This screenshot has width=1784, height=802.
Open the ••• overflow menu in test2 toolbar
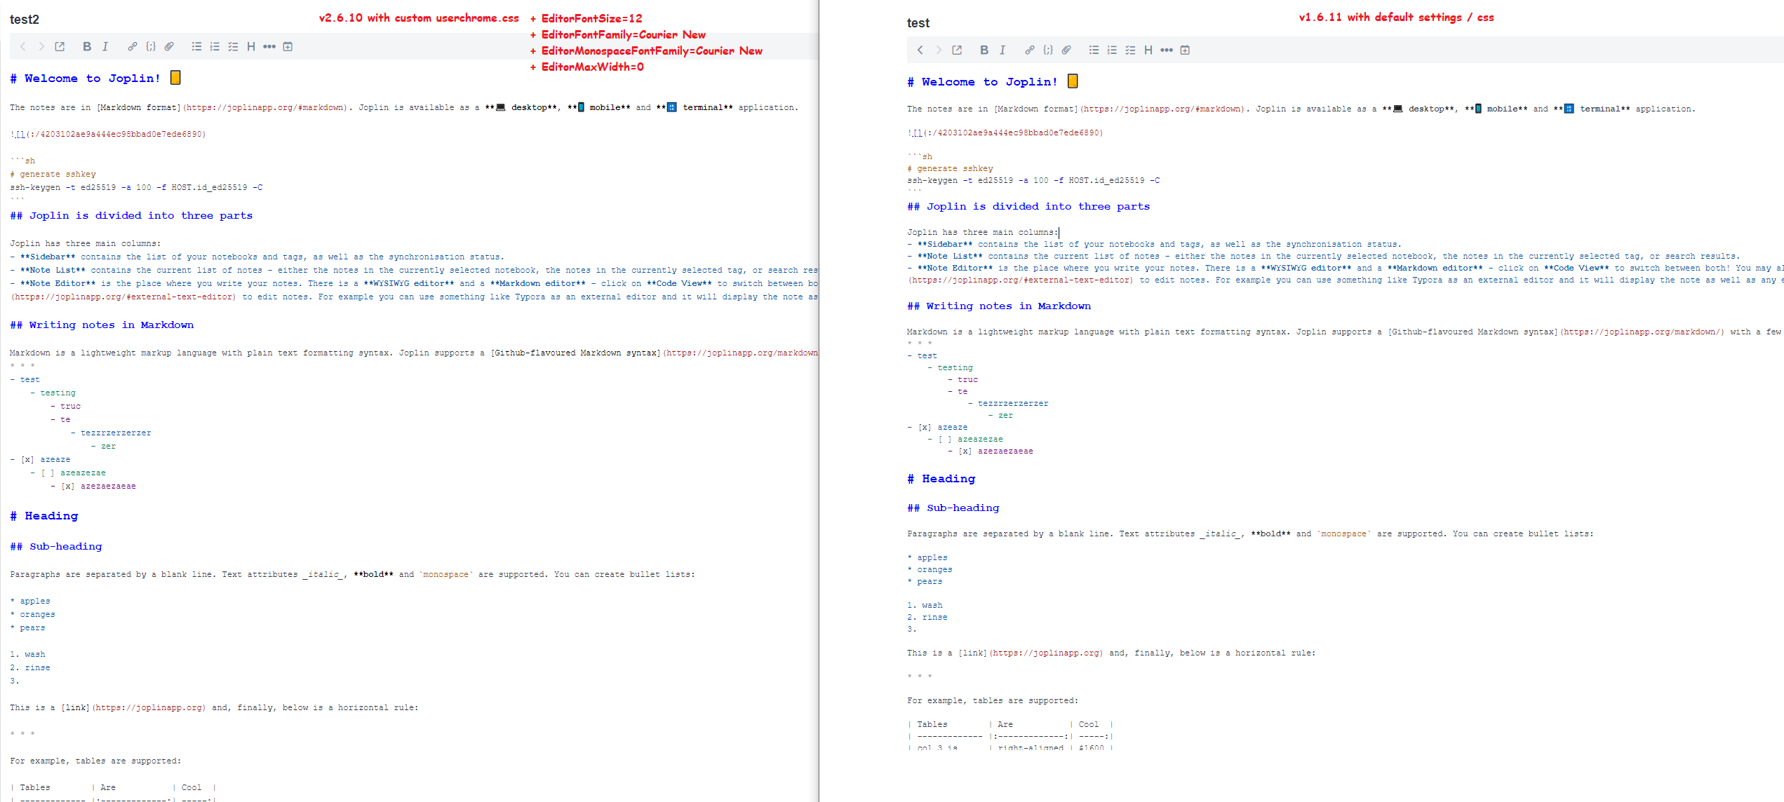pos(269,46)
